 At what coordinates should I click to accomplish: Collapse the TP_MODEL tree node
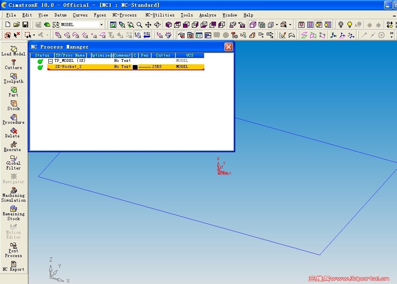click(50, 61)
